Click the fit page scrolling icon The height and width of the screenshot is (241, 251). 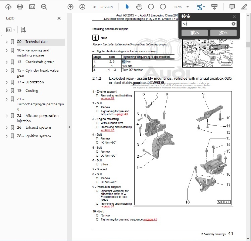(199, 7)
